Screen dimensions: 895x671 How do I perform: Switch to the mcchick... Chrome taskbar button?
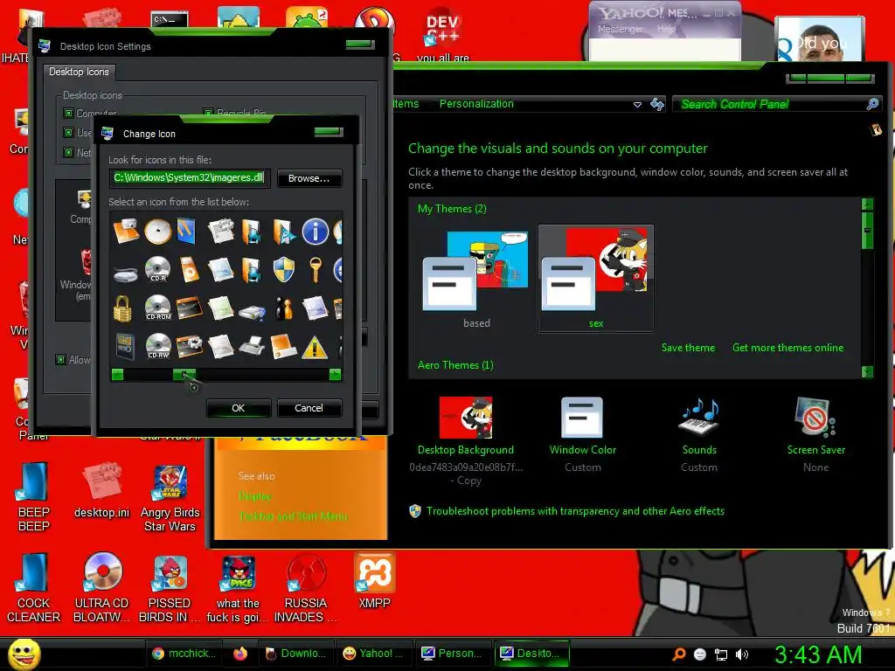pyautogui.click(x=184, y=654)
